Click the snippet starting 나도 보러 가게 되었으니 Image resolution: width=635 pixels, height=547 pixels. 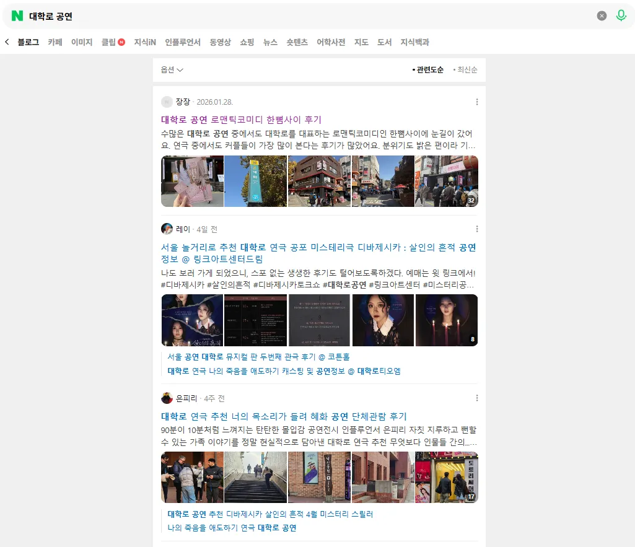[x=318, y=279]
